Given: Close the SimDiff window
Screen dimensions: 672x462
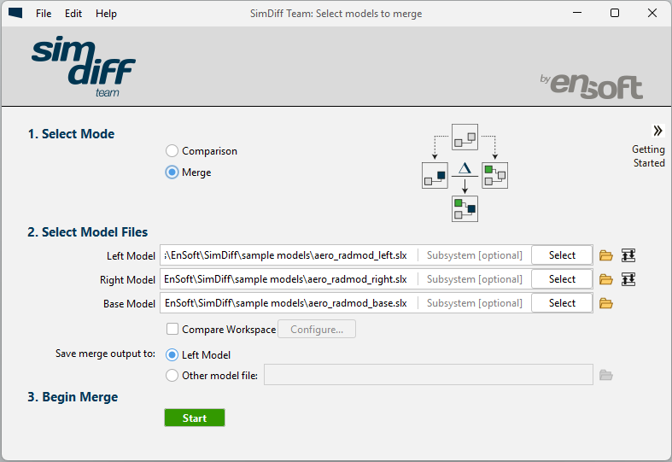Looking at the screenshot, I should pos(652,13).
